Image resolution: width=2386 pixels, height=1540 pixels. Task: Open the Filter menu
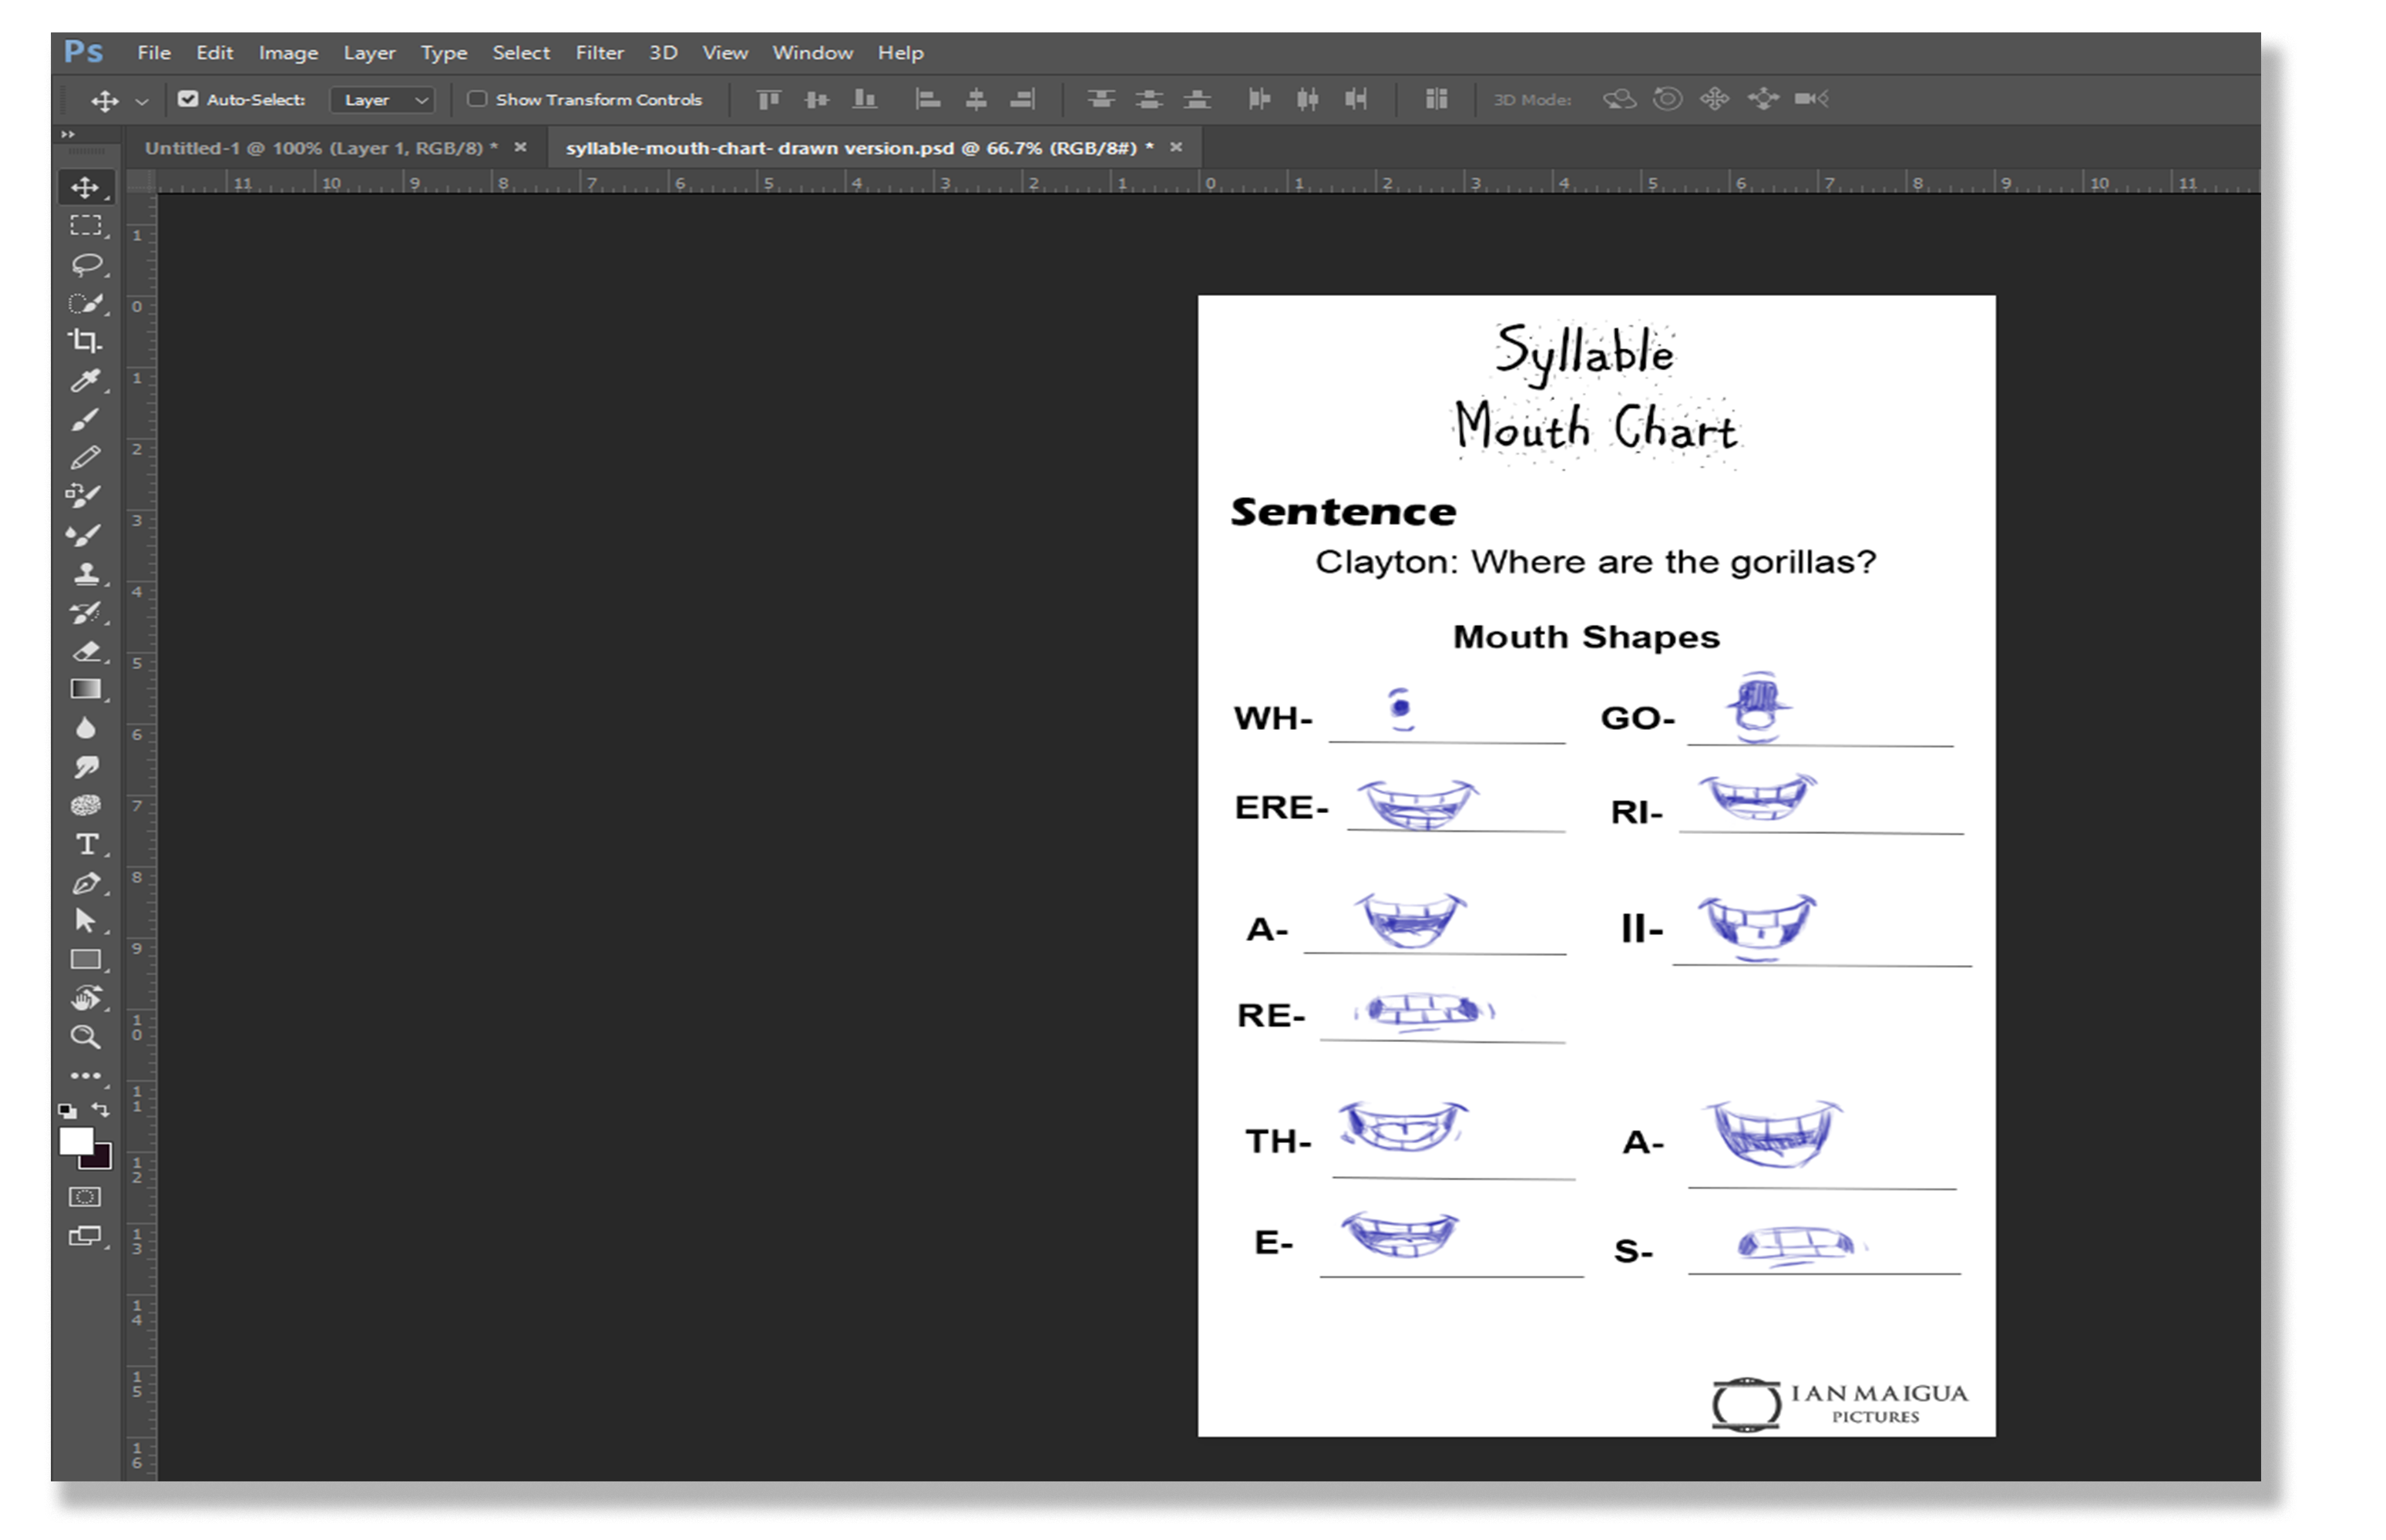(x=599, y=53)
